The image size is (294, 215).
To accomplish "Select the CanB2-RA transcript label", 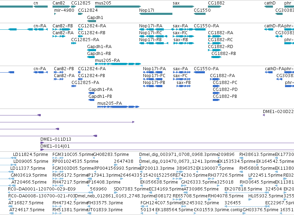I will 63,33.
